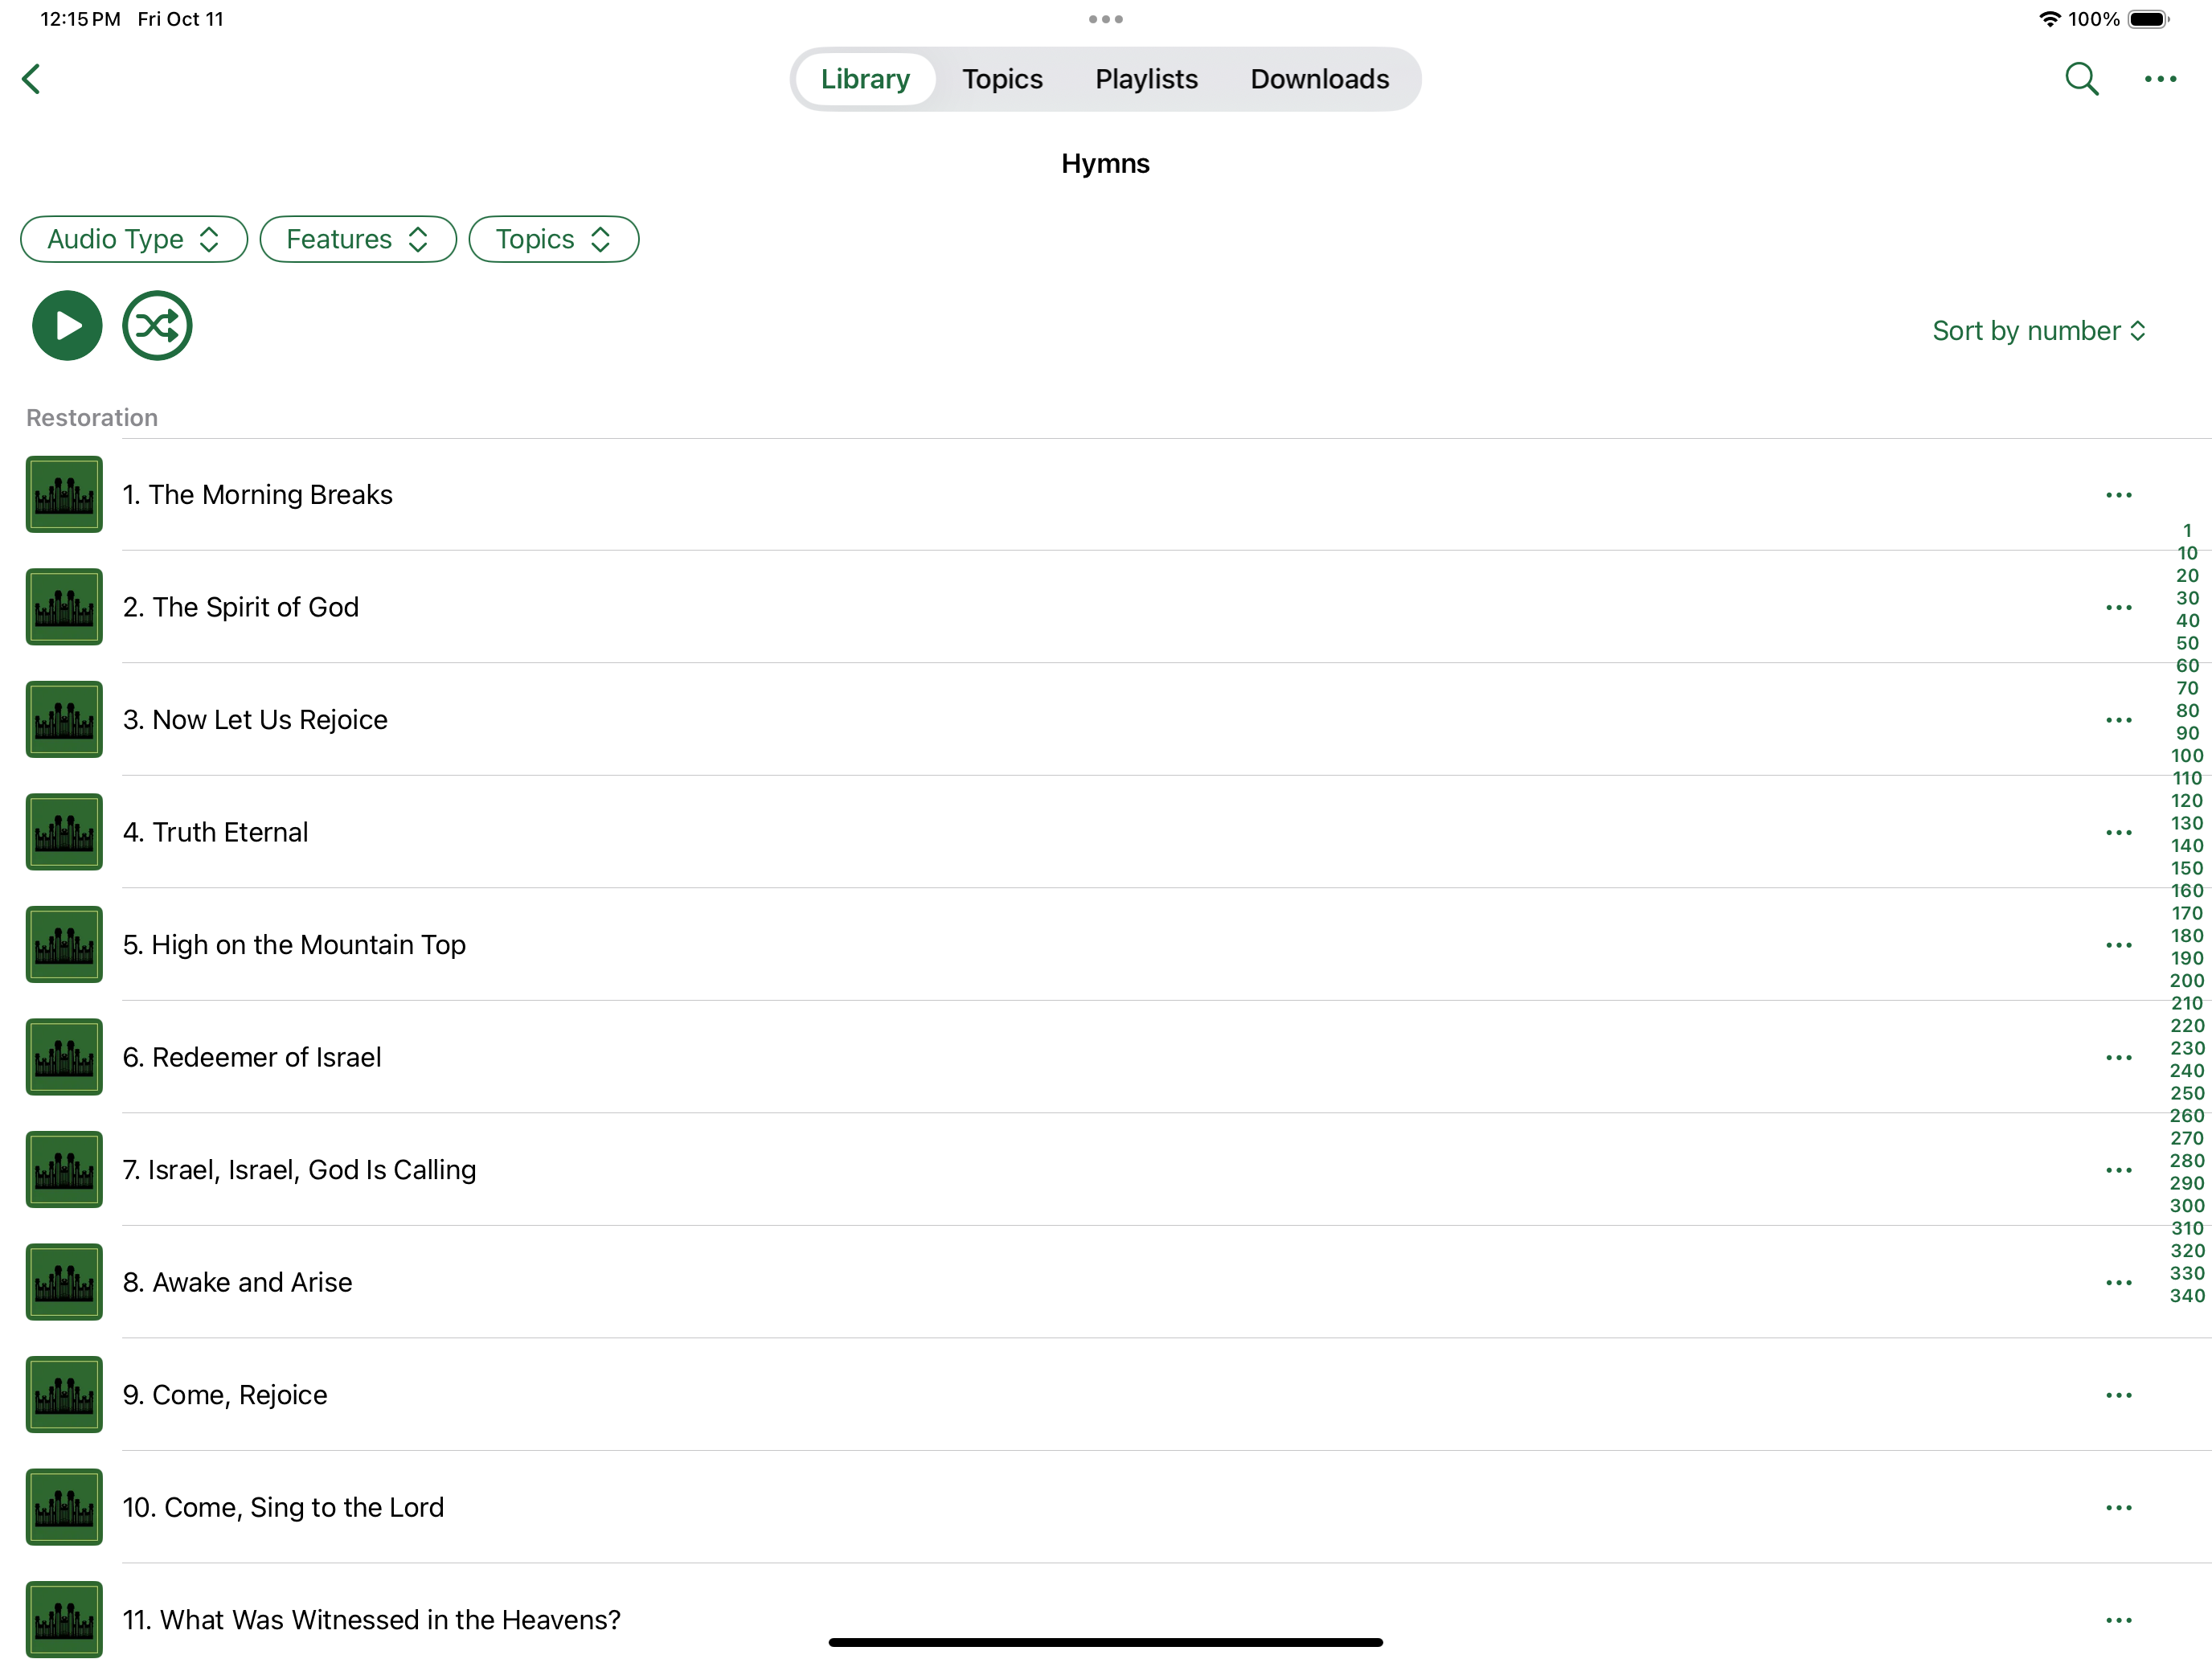The height and width of the screenshot is (1659, 2212).
Task: Open the Features filter dropdown
Action: tap(358, 239)
